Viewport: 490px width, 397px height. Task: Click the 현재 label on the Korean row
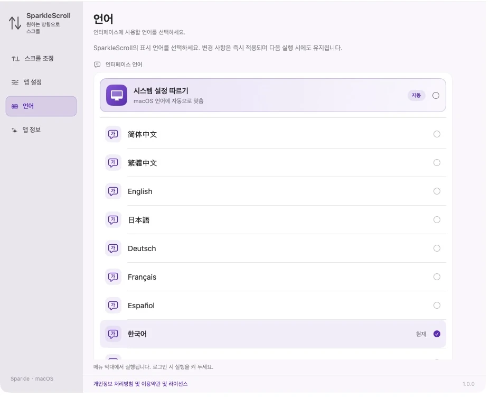pyautogui.click(x=421, y=334)
